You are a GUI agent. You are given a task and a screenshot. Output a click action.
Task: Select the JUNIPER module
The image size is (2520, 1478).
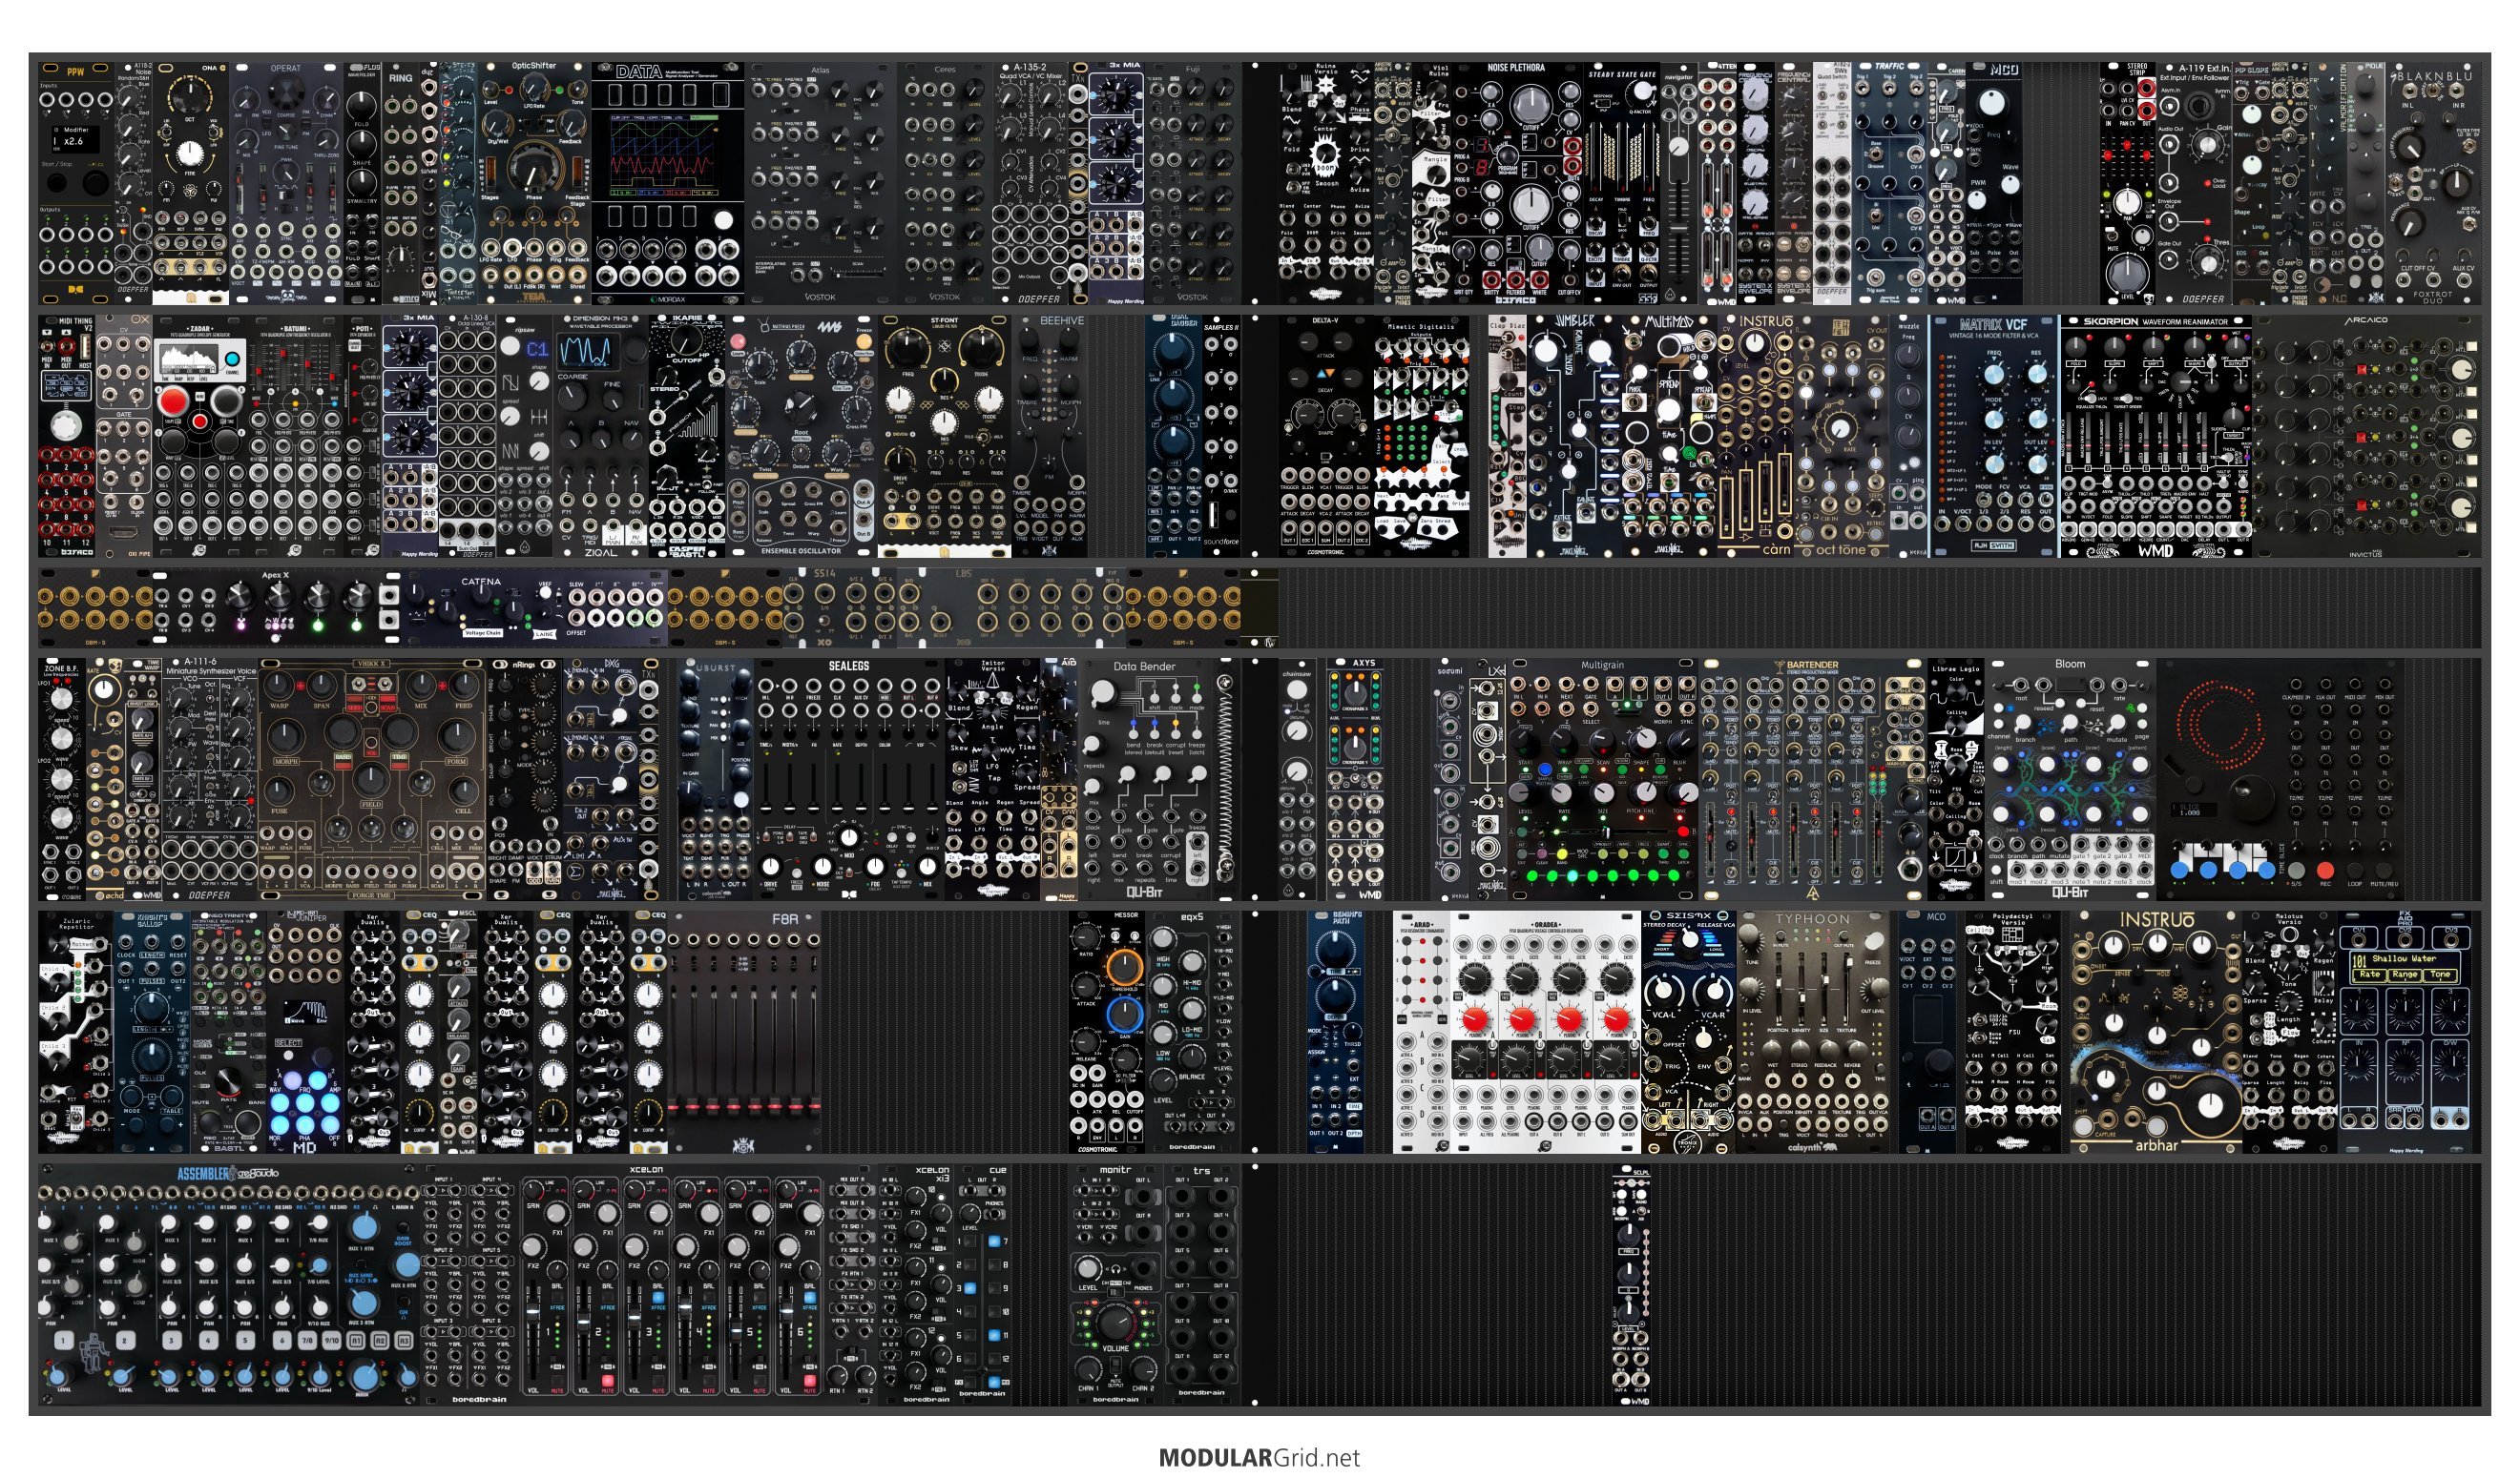(x=305, y=1032)
